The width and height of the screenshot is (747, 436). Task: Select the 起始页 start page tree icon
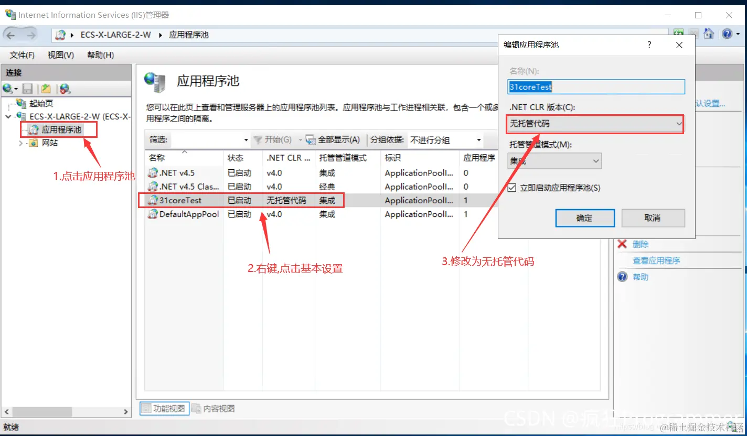pyautogui.click(x=22, y=103)
